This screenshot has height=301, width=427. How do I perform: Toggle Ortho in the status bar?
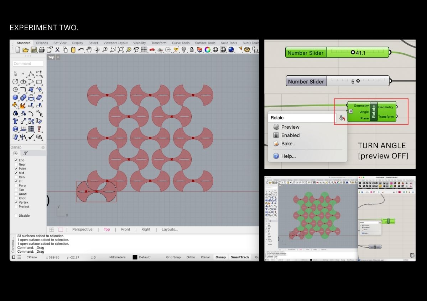[191, 257]
